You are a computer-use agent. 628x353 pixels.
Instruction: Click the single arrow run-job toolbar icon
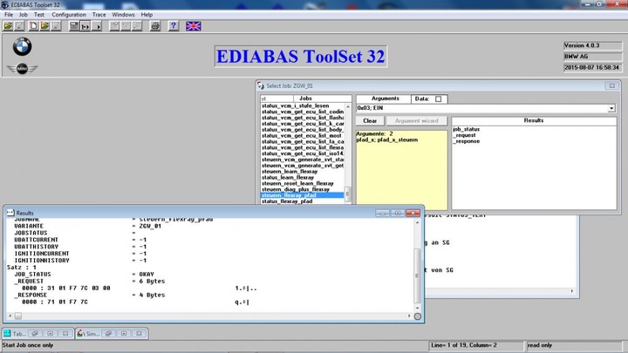pos(97,26)
